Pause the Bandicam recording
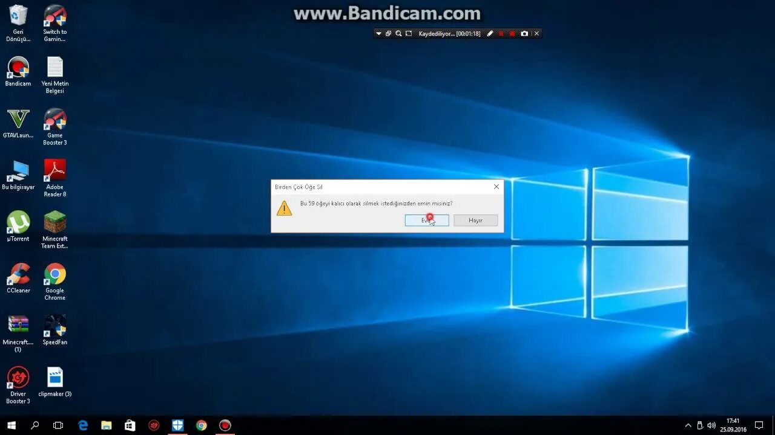Viewport: 775px width, 435px height. (x=501, y=34)
